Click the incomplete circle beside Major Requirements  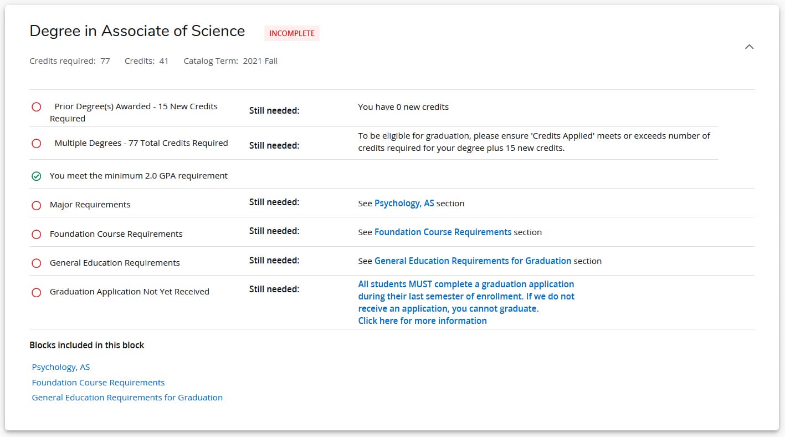pyautogui.click(x=37, y=205)
